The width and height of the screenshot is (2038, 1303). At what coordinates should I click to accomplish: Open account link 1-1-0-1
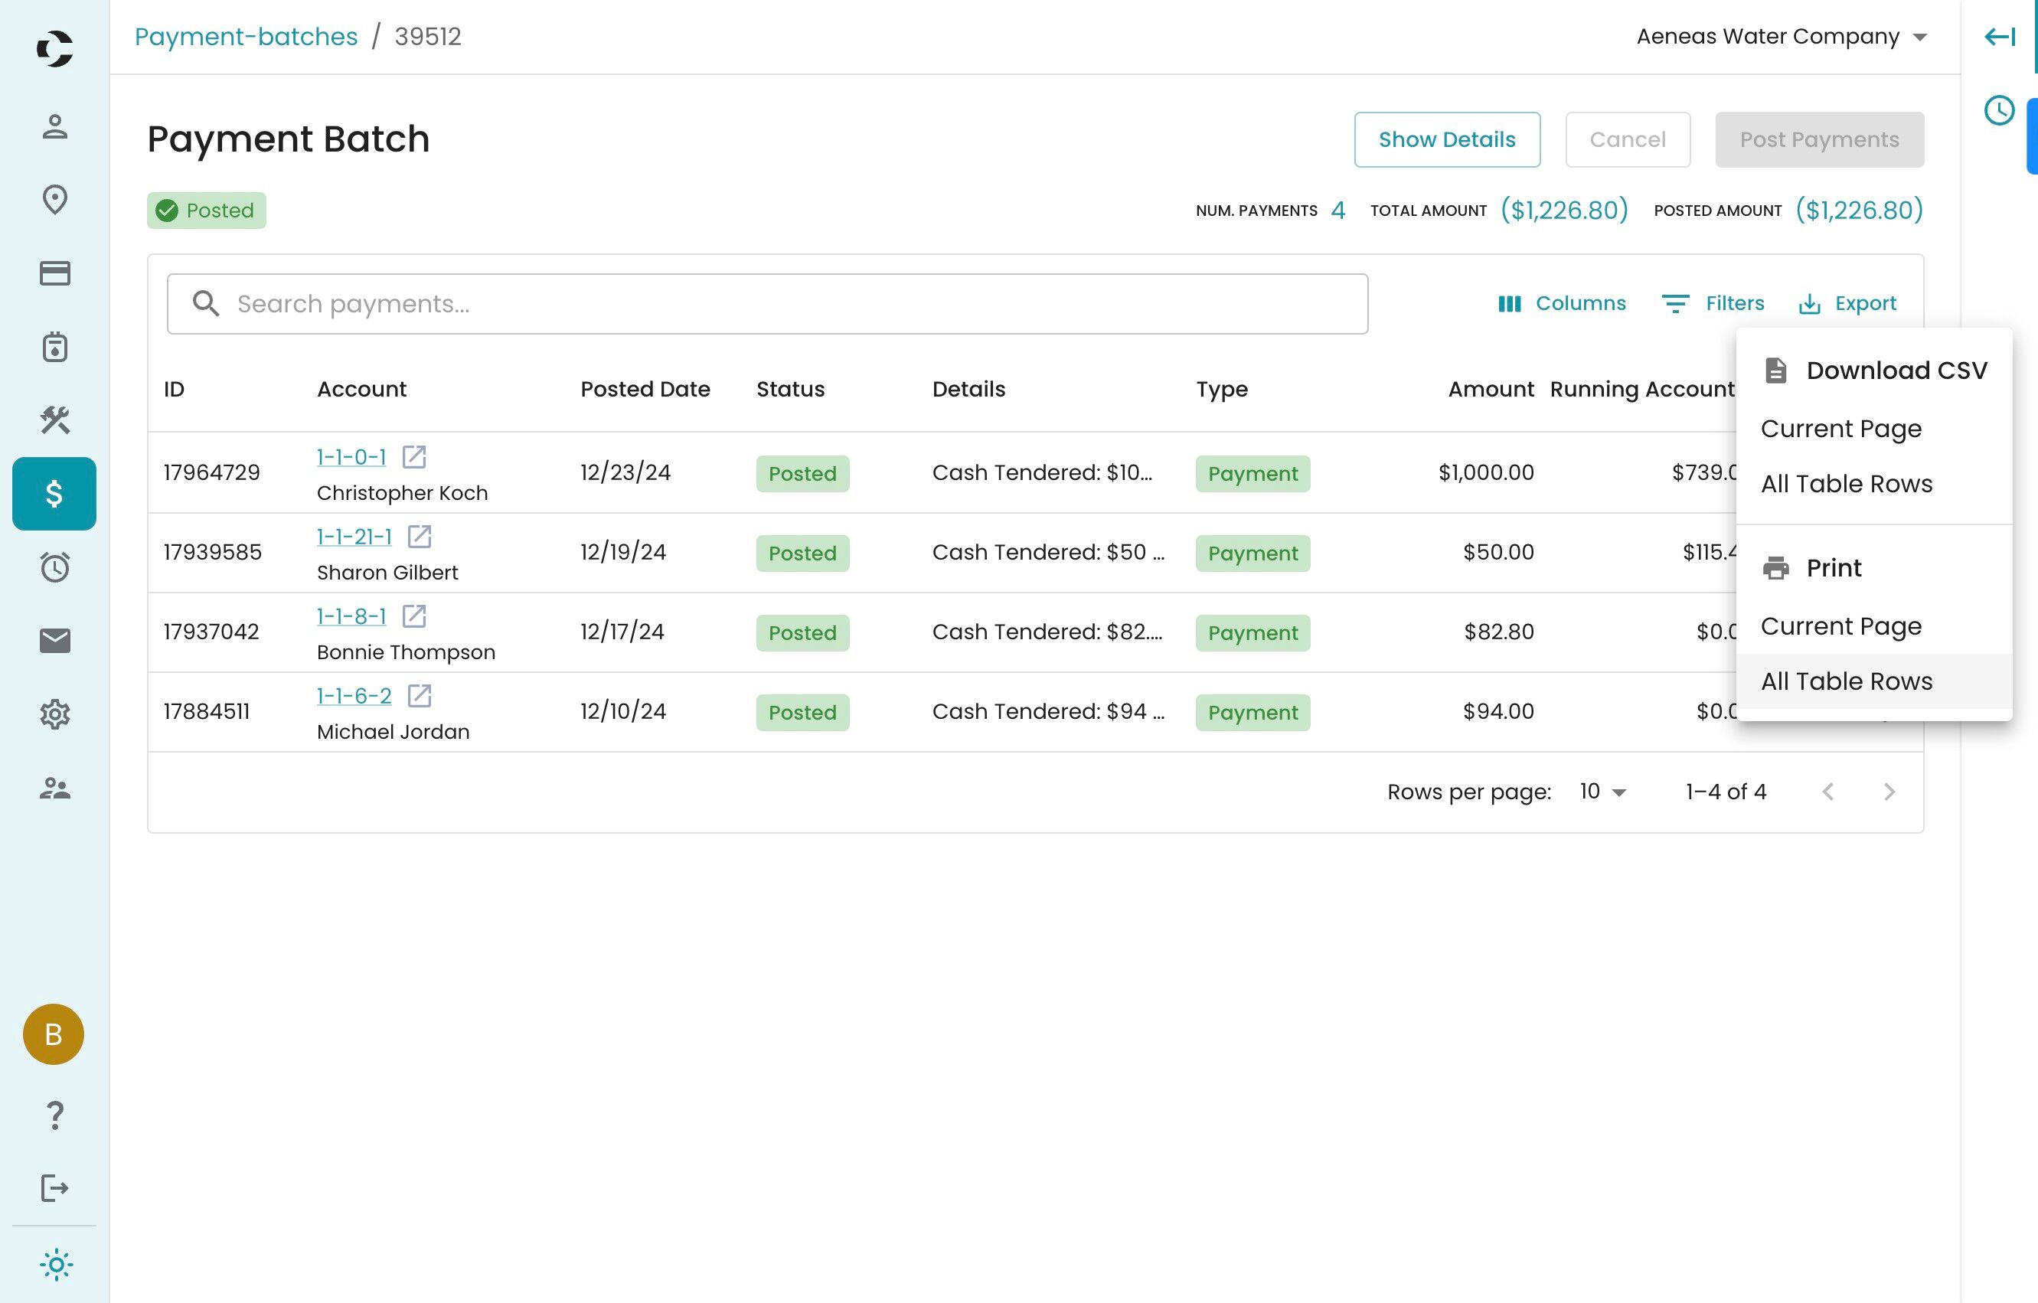(x=351, y=457)
